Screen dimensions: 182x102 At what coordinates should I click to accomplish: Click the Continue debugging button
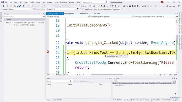pyautogui.click(x=82, y=6)
